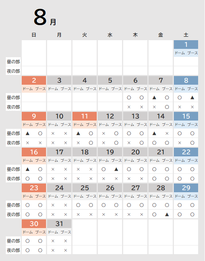Select circle under Dome, August 14 night
The image size is (205, 261).
pos(154,143)
